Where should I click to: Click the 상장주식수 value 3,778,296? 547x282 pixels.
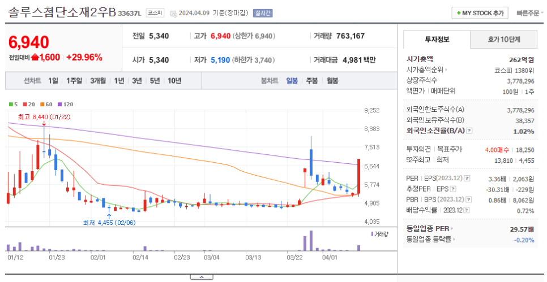520,81
